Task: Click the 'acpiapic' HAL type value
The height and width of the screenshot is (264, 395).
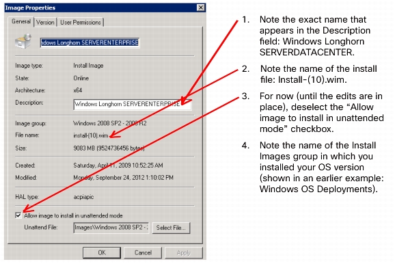Action: [83, 197]
